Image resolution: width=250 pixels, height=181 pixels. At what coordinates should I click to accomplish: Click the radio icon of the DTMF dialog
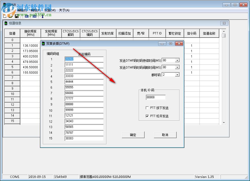click(x=43, y=43)
